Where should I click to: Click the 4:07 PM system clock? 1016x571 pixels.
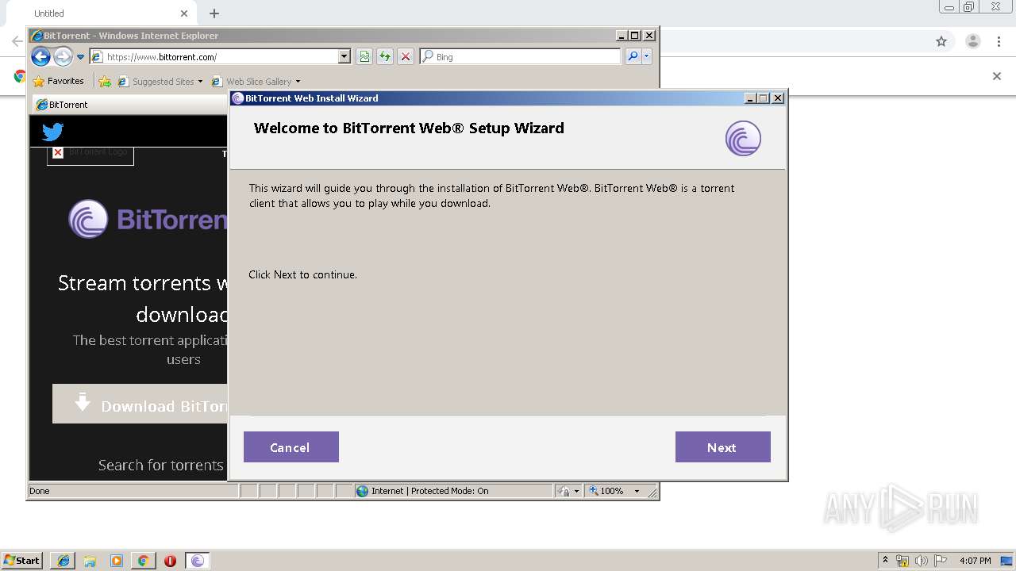(x=976, y=561)
